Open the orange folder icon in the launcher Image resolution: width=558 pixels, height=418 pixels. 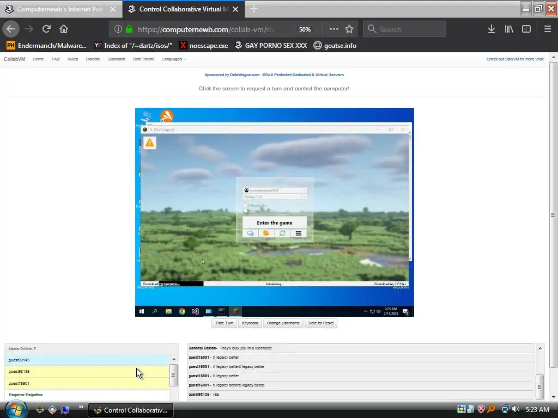tap(266, 233)
